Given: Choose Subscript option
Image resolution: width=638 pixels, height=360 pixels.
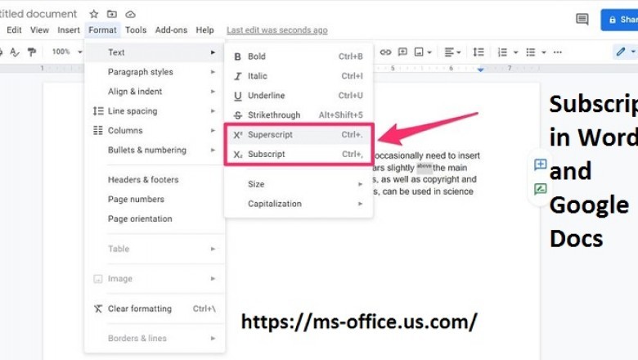Looking at the screenshot, I should (299, 154).
